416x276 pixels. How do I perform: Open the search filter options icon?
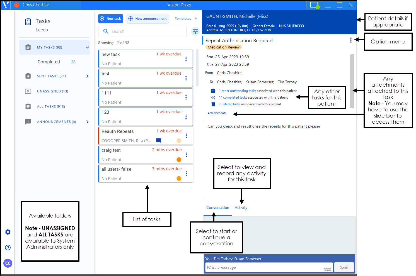click(195, 31)
